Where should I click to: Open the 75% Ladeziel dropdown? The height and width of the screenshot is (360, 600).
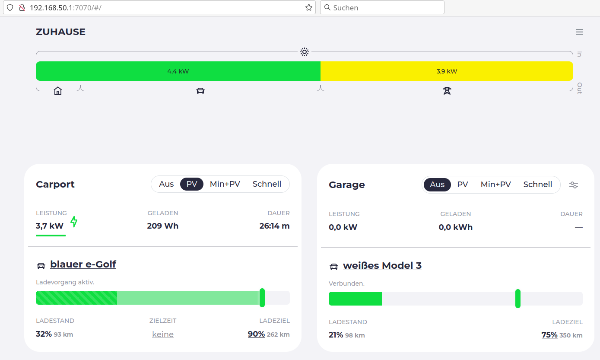(549, 335)
